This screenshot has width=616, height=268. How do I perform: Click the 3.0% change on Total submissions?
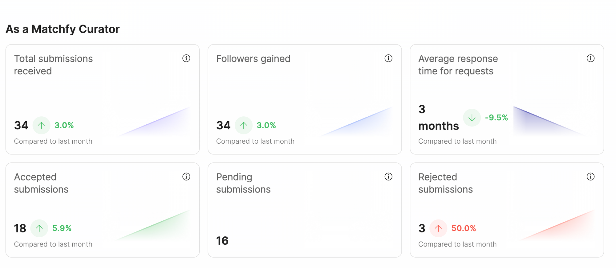(64, 125)
